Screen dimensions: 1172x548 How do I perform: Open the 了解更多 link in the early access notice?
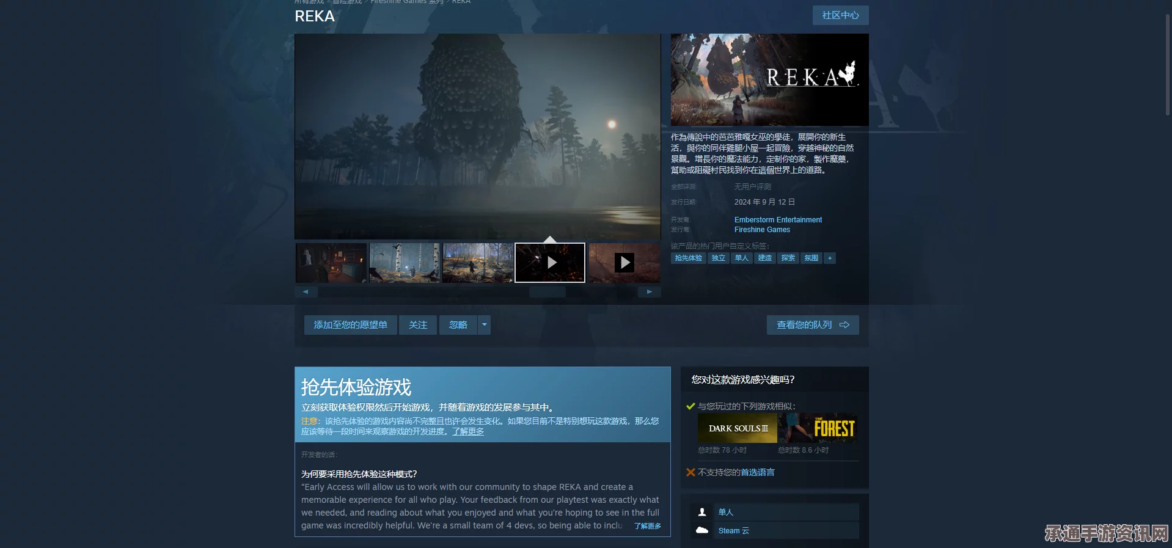click(468, 431)
